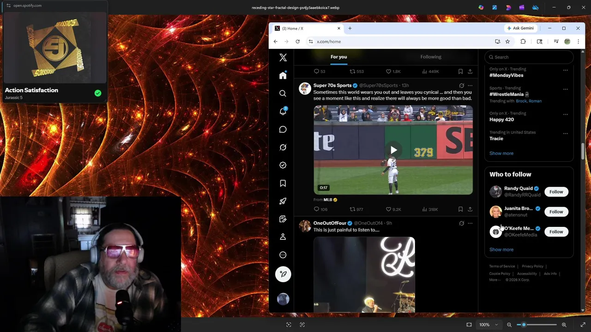The height and width of the screenshot is (332, 591).
Task: Open more options for #WrestleMania trend
Action: tap(565, 89)
